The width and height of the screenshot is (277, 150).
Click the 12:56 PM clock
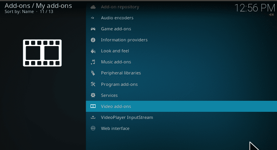point(255,8)
